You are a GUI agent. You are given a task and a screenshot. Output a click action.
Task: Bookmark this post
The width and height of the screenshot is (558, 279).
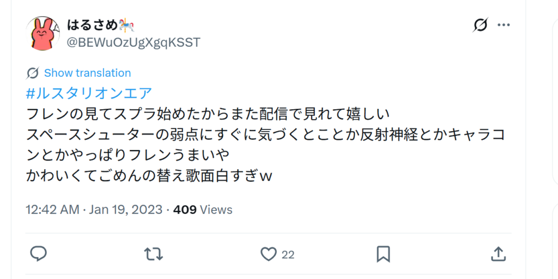(383, 254)
